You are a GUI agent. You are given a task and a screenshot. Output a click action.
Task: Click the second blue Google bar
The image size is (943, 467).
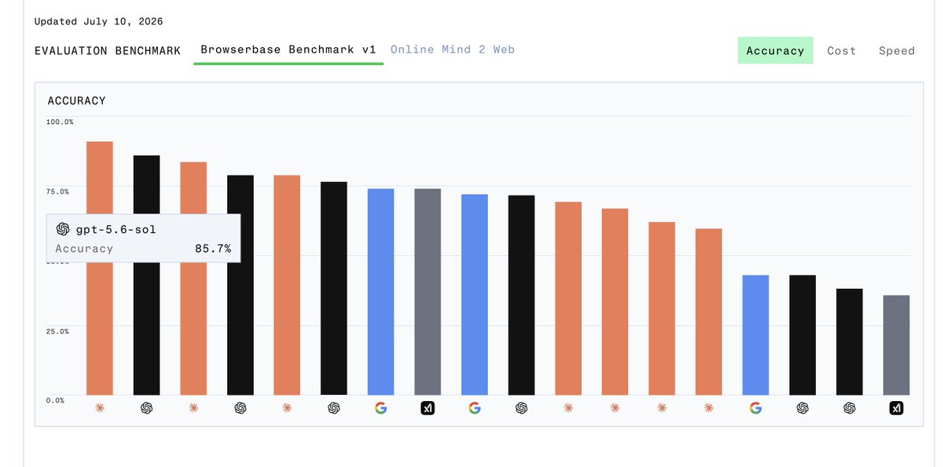(475, 294)
